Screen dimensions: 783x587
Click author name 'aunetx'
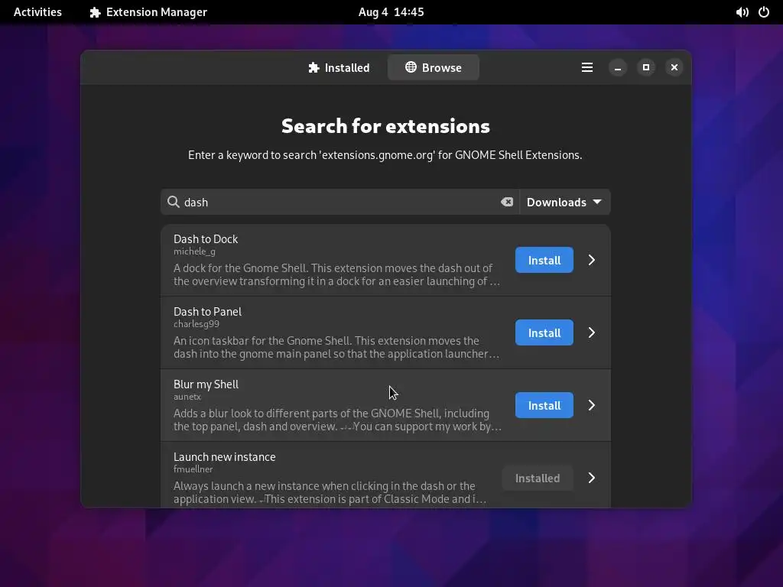(x=187, y=397)
